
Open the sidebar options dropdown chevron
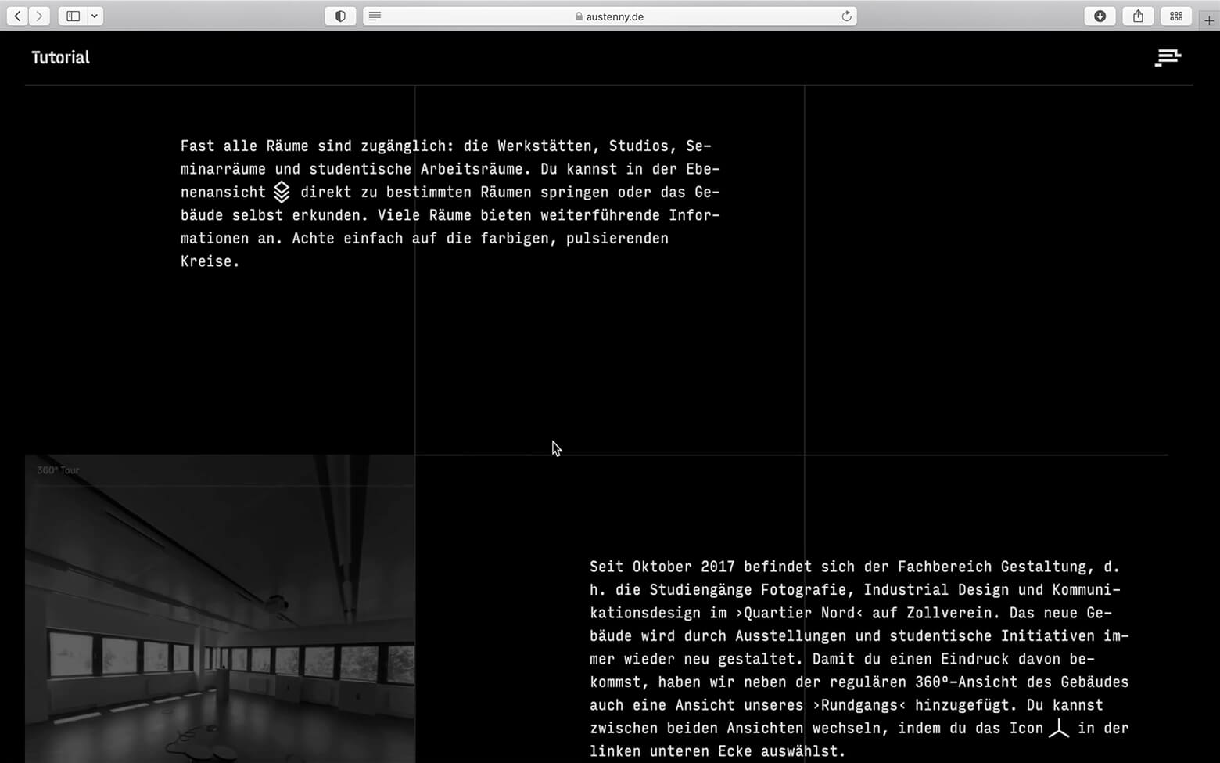tap(95, 16)
